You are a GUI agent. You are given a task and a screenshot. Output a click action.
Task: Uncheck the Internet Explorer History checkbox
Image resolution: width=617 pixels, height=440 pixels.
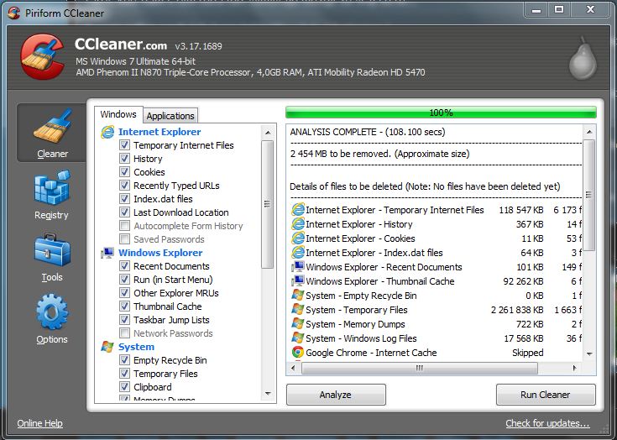[x=124, y=158]
